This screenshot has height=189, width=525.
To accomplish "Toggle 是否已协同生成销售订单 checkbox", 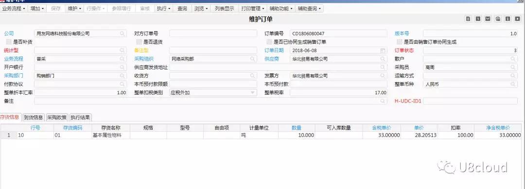I will 269,42.
